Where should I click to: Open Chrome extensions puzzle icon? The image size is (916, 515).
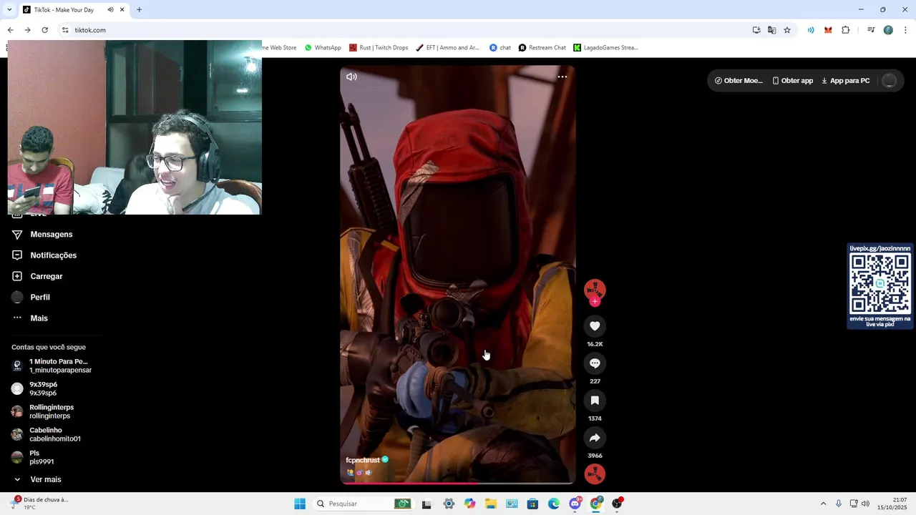[x=845, y=30]
